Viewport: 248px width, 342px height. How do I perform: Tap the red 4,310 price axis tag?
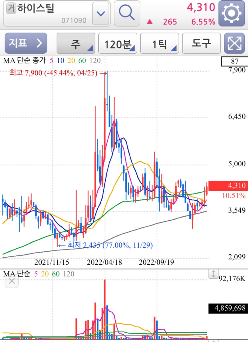click(228, 186)
